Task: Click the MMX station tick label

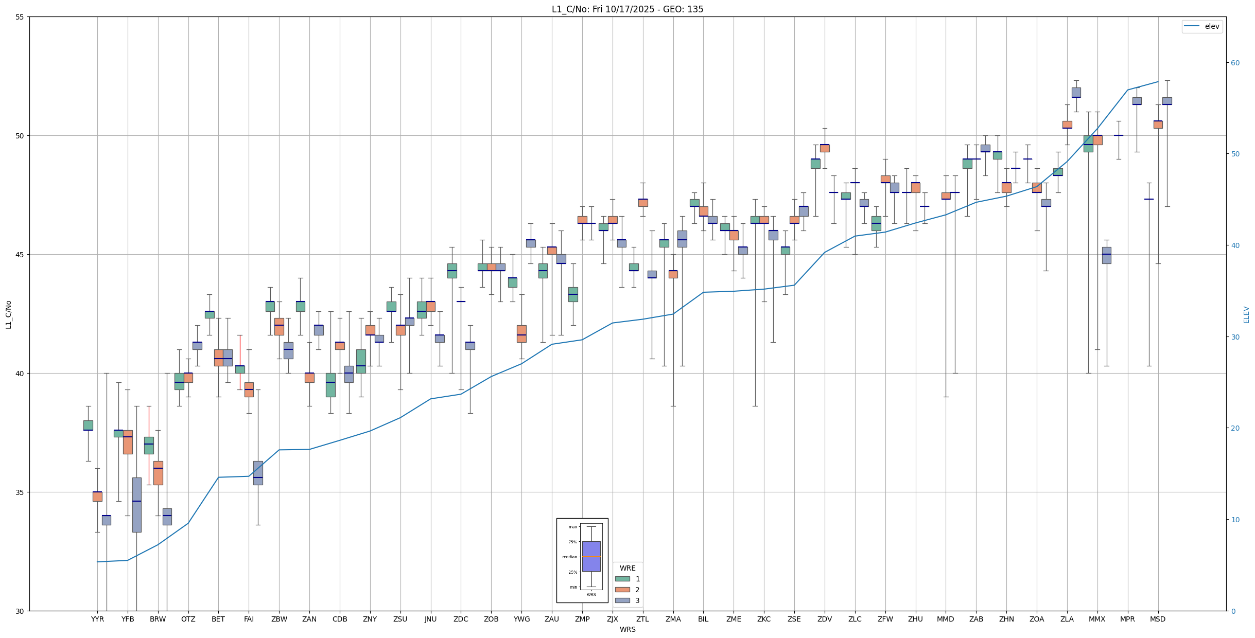Action: [x=1097, y=619]
